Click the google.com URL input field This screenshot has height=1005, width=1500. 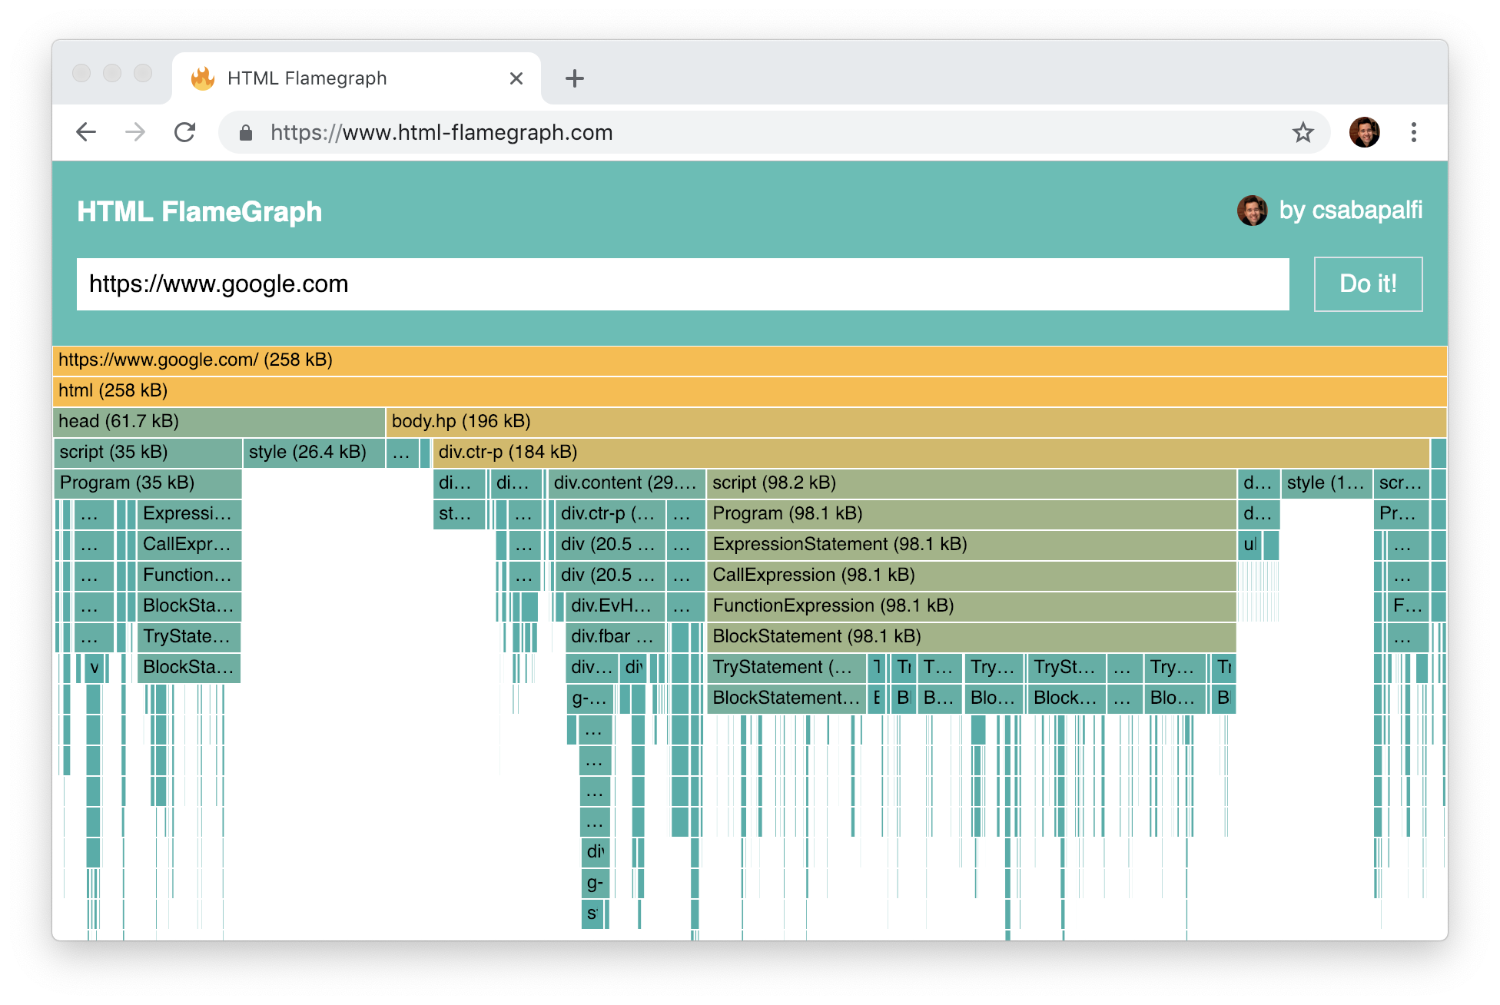pyautogui.click(x=682, y=284)
